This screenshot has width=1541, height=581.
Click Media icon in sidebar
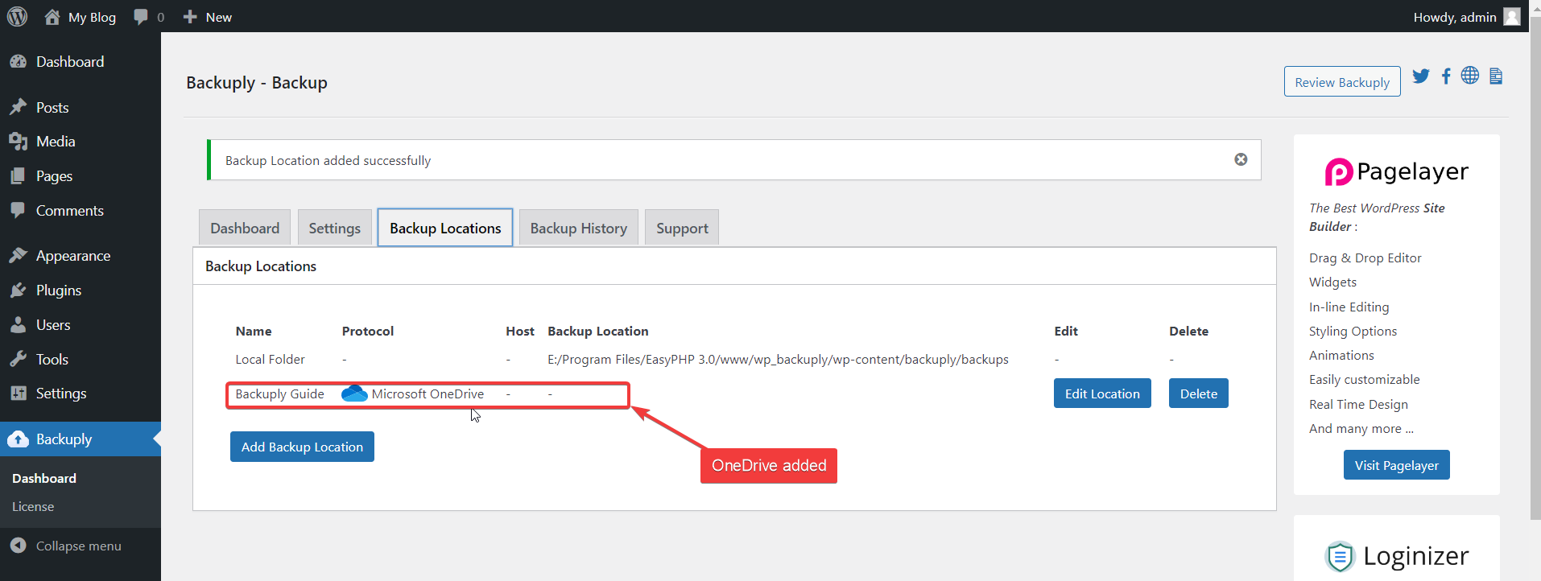[18, 142]
